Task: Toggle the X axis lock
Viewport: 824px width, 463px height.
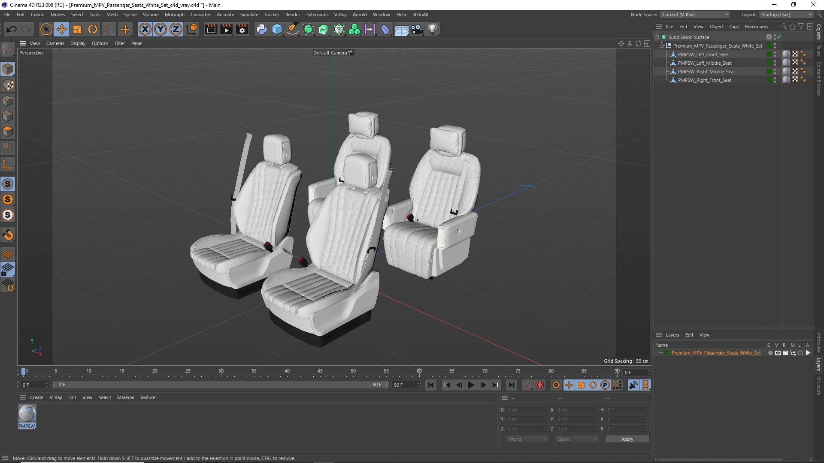Action: (145, 29)
